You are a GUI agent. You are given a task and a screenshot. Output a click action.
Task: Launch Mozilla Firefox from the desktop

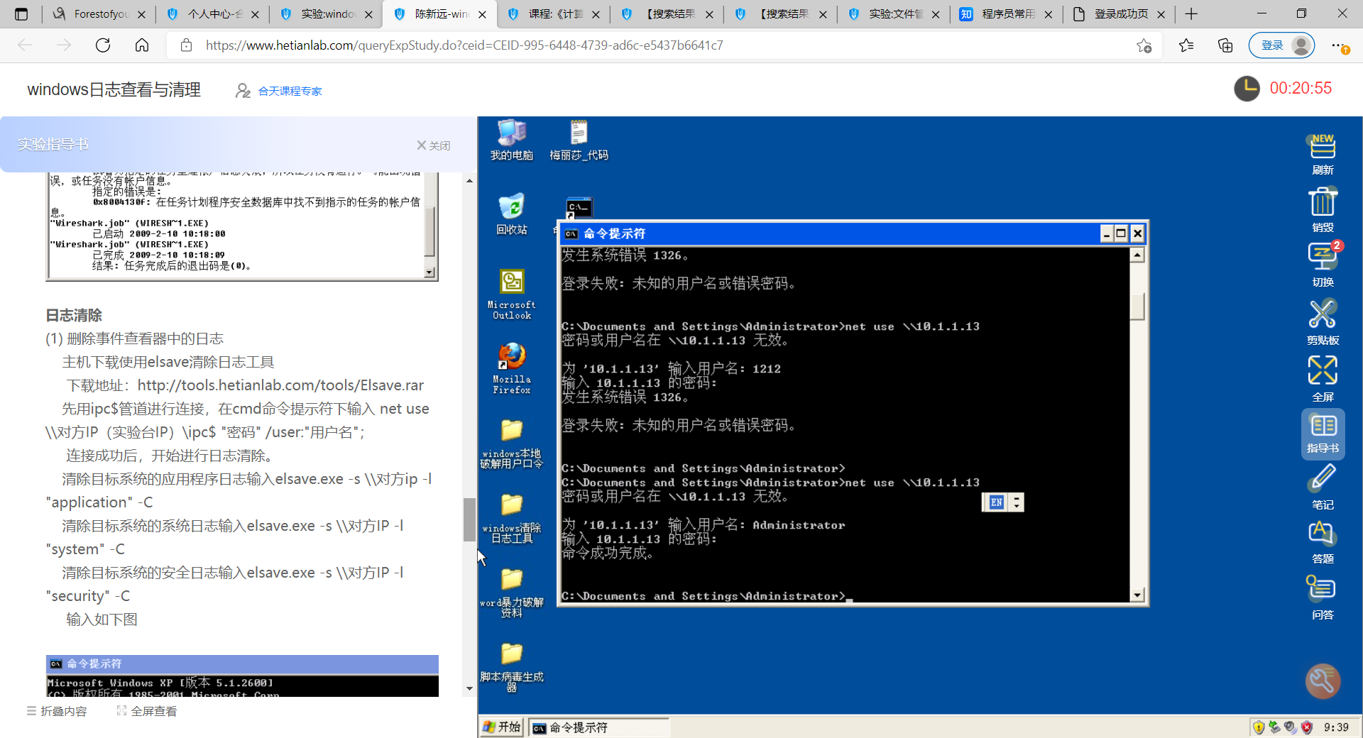[511, 368]
